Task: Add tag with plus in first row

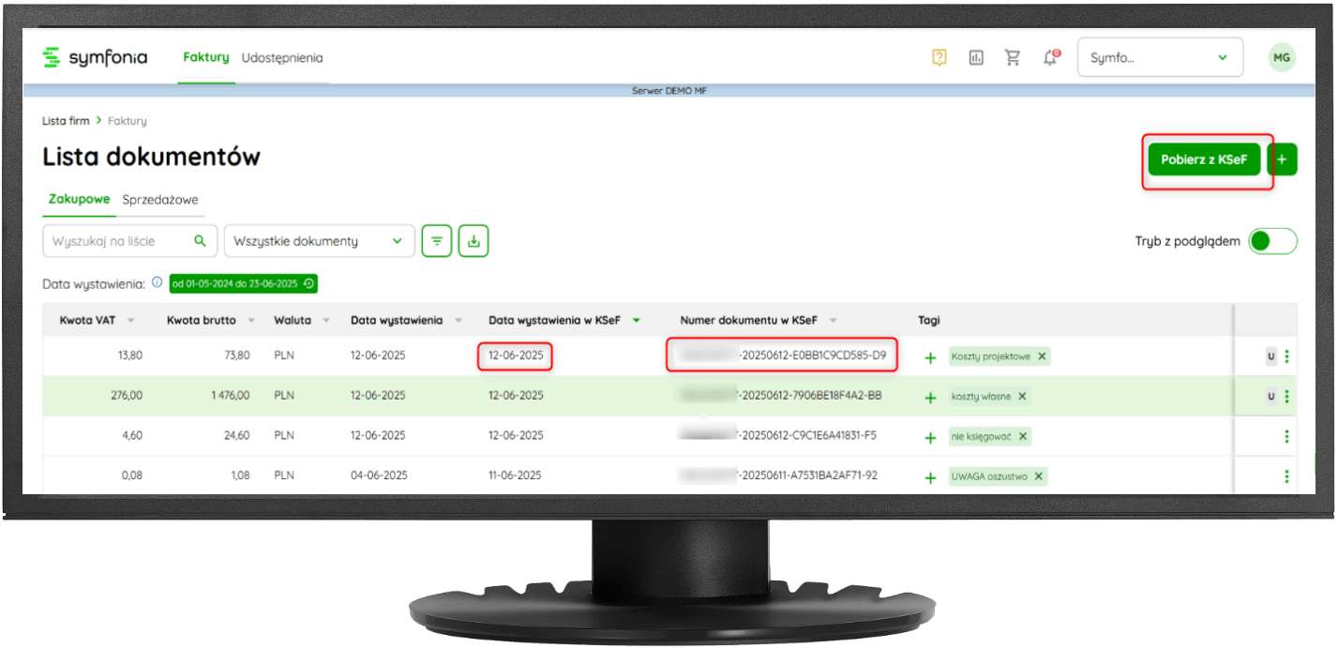Action: click(x=930, y=357)
